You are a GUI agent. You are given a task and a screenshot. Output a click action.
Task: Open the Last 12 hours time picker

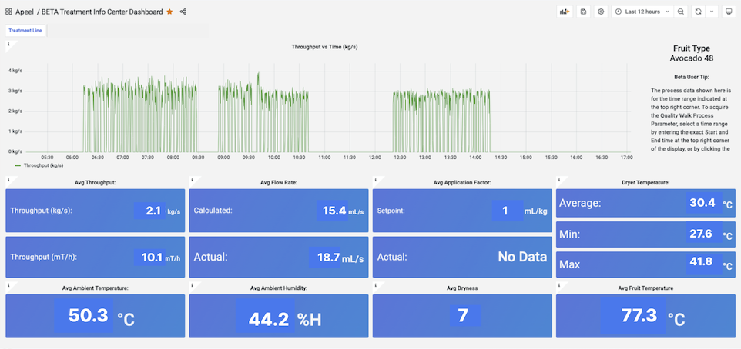642,12
